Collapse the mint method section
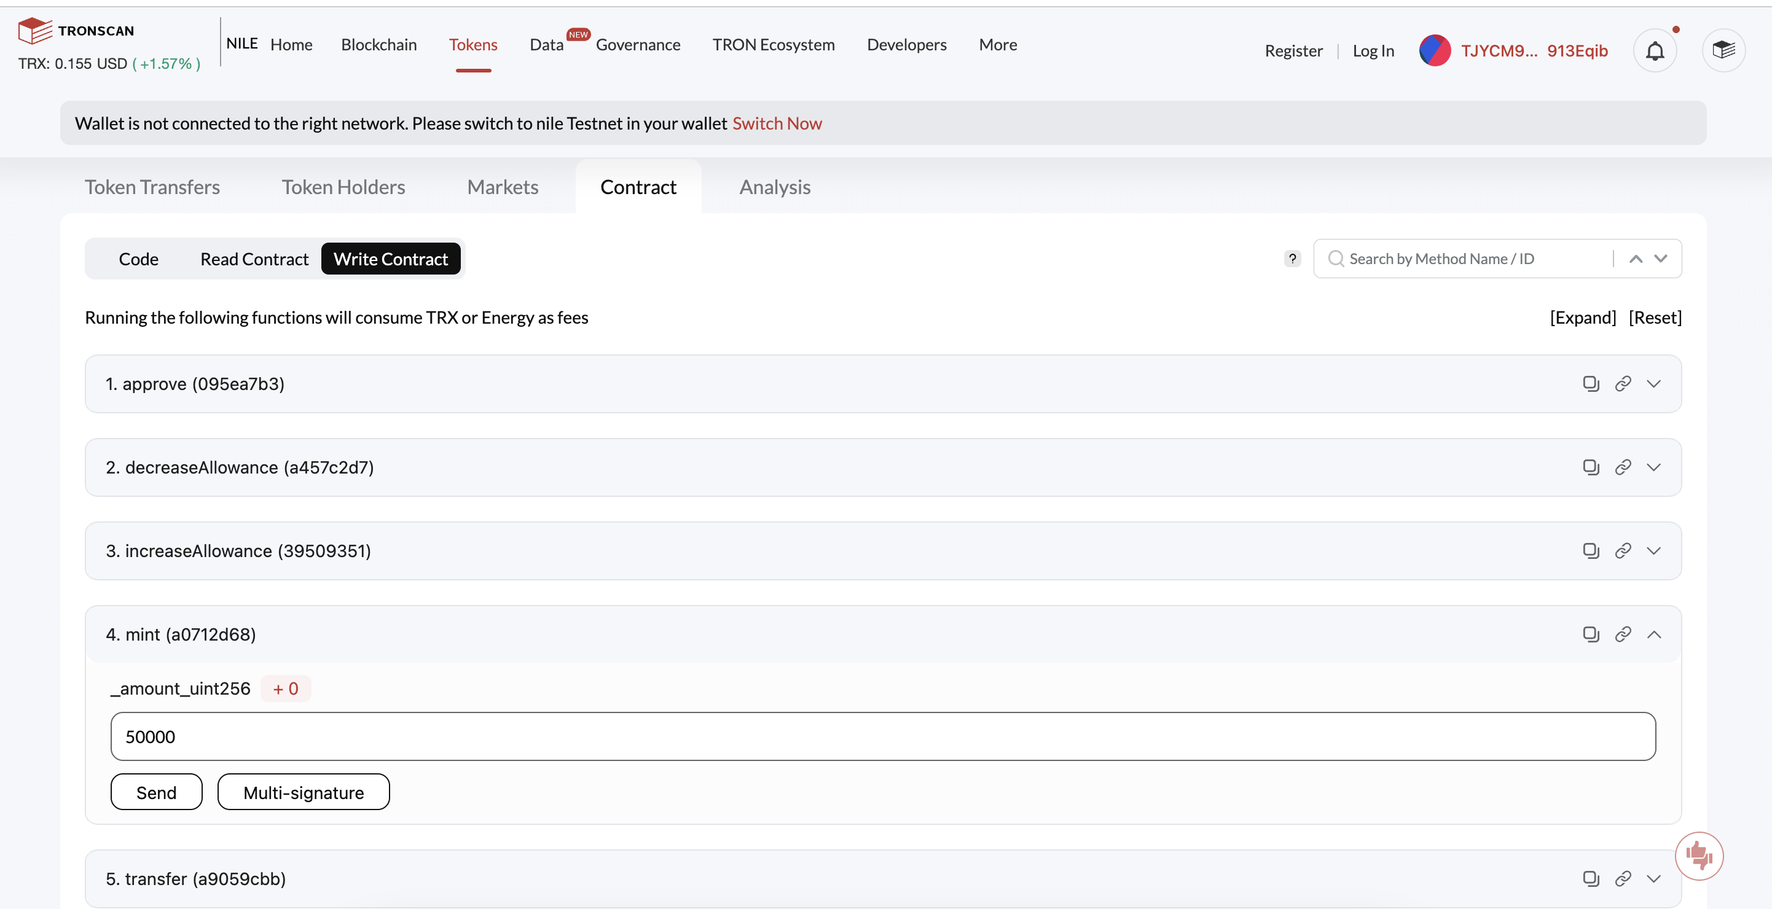This screenshot has width=1772, height=909. click(1653, 634)
